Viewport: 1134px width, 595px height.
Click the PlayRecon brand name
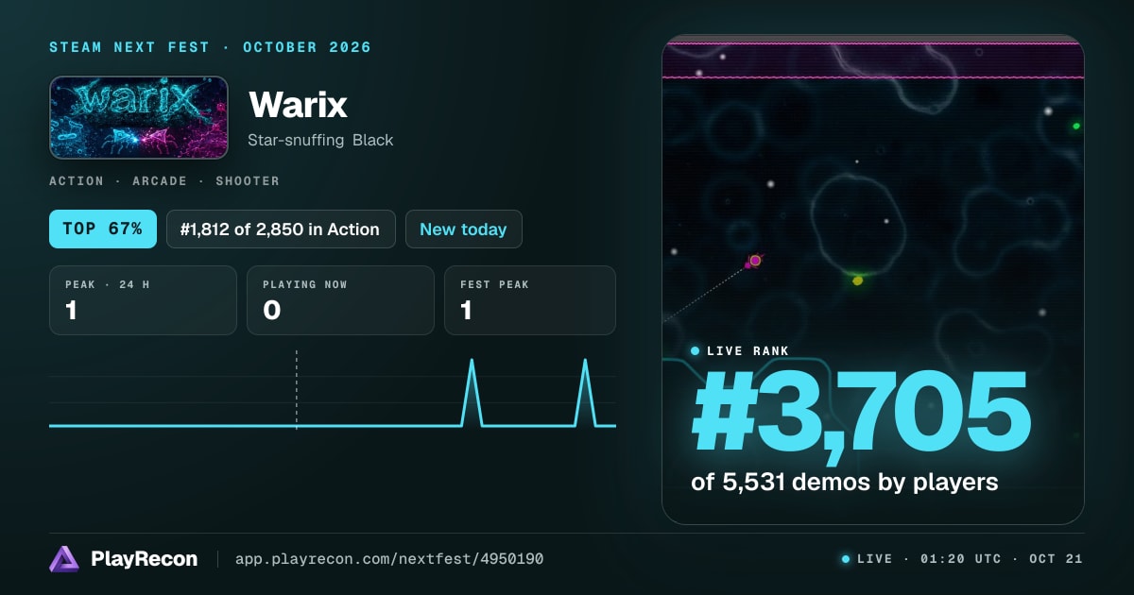[x=144, y=559]
